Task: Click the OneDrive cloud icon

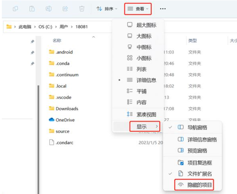Action: pyautogui.click(x=52, y=120)
